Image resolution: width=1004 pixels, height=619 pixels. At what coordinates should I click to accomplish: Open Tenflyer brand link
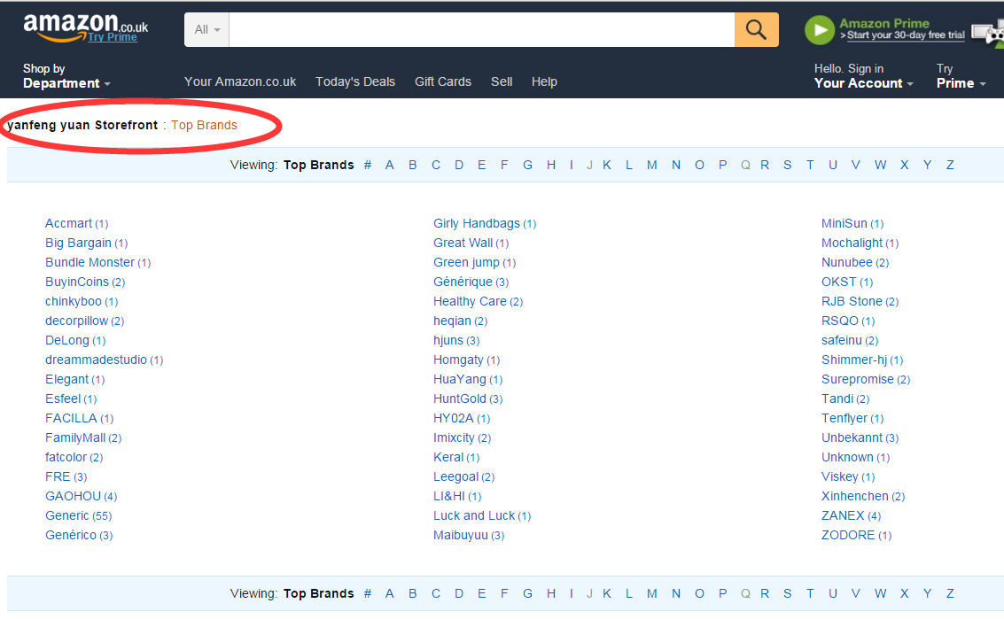tap(844, 419)
